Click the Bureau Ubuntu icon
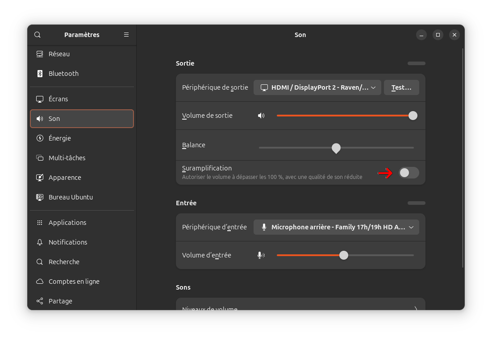Viewport: 492px width, 340px height. click(x=40, y=197)
